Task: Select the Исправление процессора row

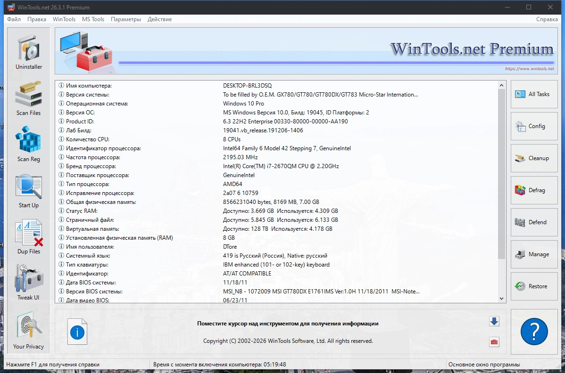Action: click(276, 193)
